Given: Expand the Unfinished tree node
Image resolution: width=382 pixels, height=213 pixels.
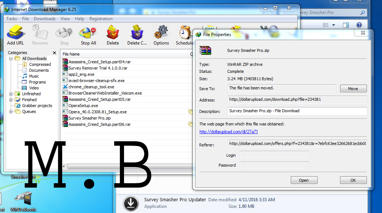Looking at the screenshot, I should coord(11,94).
